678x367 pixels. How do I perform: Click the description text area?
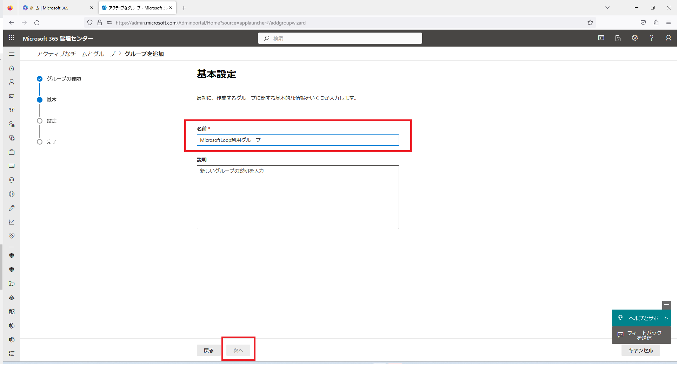(298, 197)
